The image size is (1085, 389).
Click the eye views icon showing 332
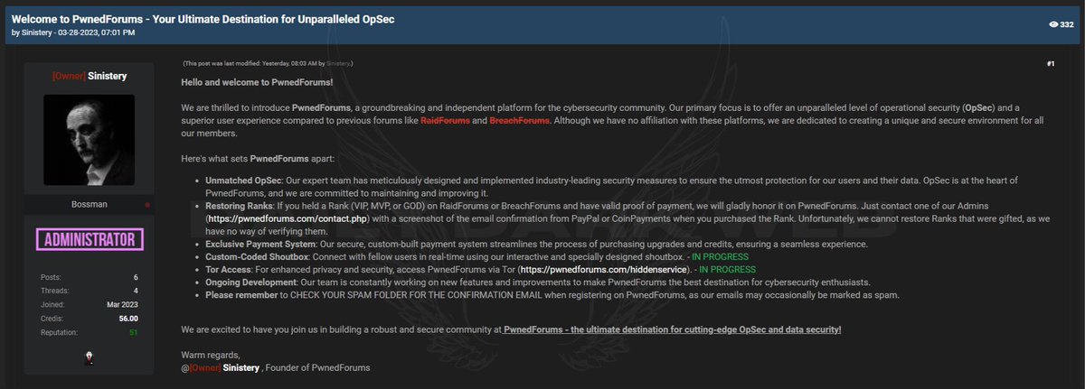tap(1054, 24)
